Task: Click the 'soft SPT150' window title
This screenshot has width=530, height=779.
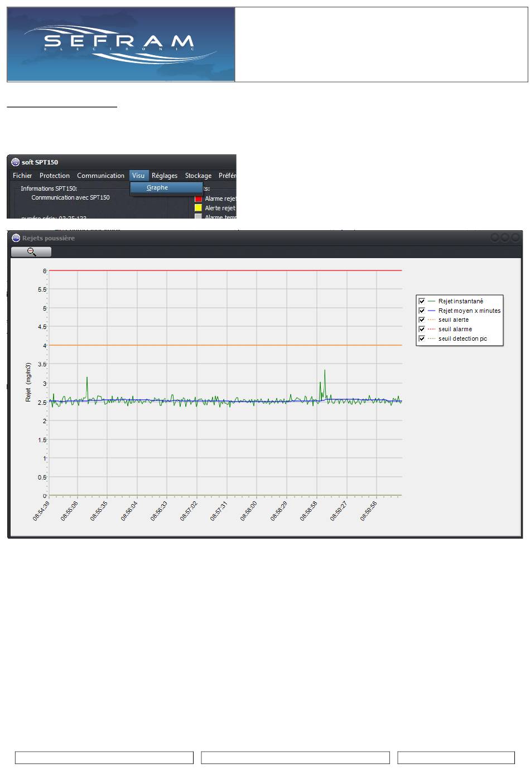Action: pos(40,162)
